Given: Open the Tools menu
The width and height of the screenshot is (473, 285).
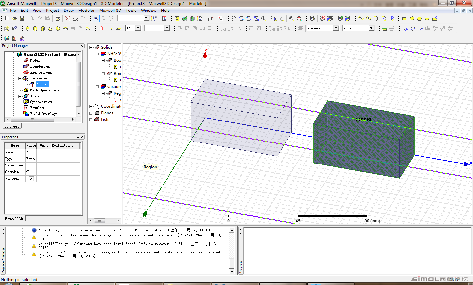Looking at the screenshot, I should pyautogui.click(x=131, y=10).
